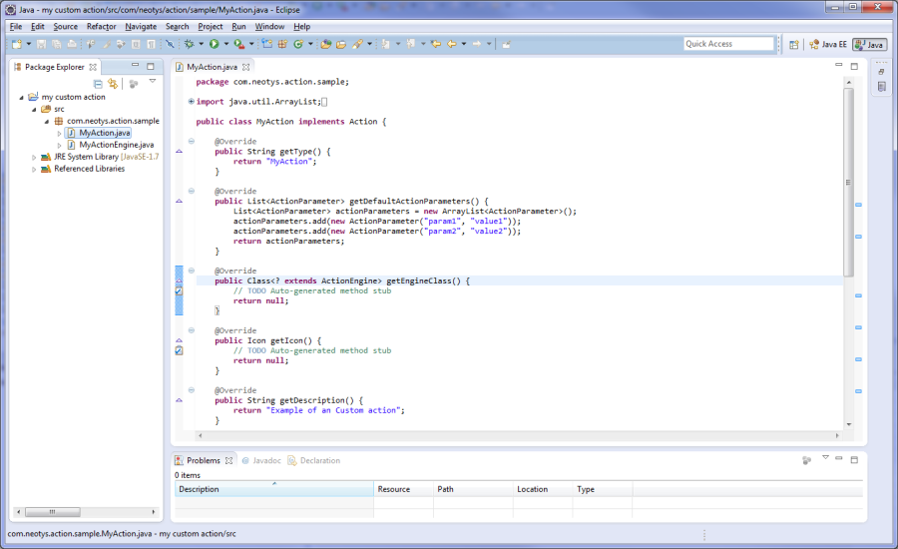
Task: Switch to the Java EE perspective
Action: point(828,44)
